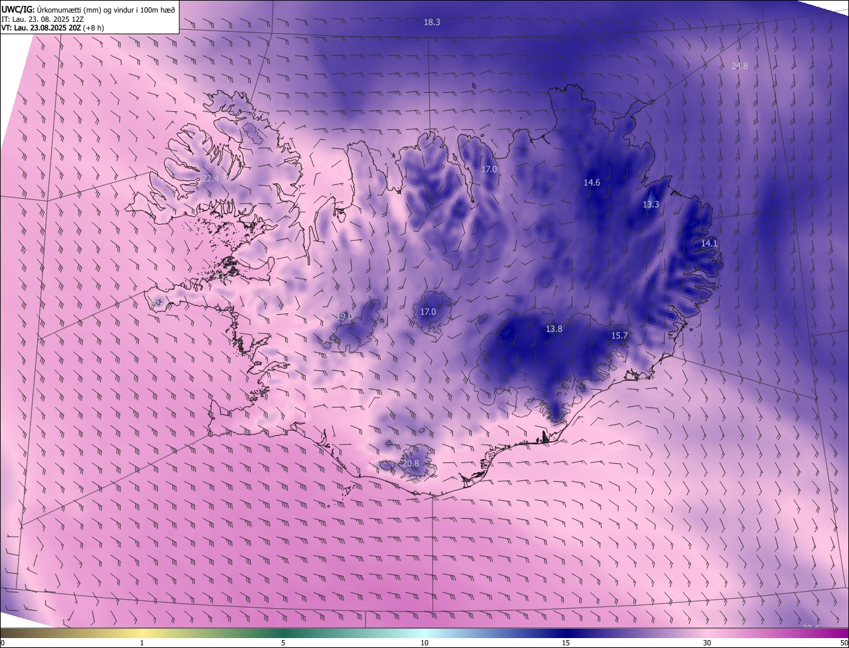Click tick label 15 on the color scale

[566, 643]
